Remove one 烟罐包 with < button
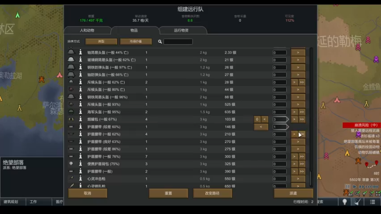 pyautogui.click(x=265, y=119)
